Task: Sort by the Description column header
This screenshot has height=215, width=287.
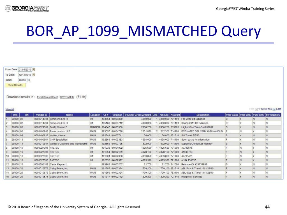Action: point(203,115)
